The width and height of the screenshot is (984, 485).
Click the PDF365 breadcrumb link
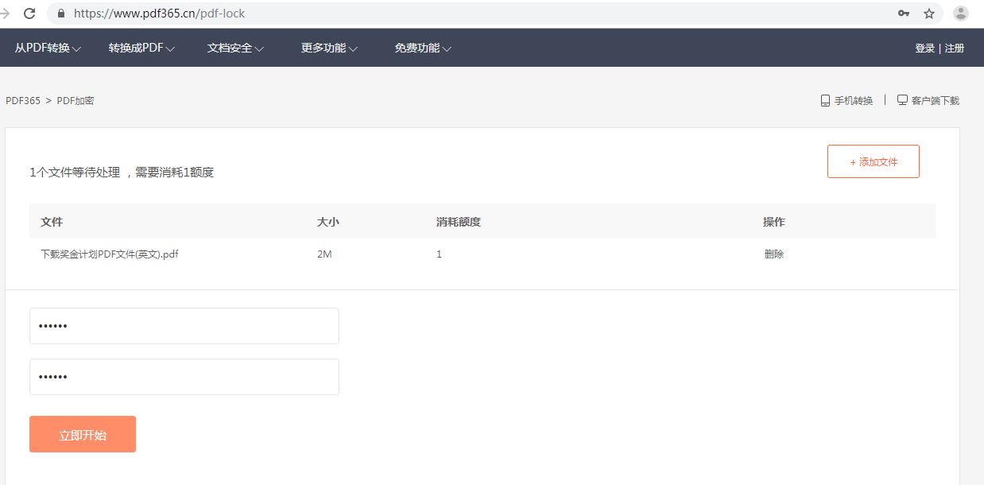(x=21, y=101)
